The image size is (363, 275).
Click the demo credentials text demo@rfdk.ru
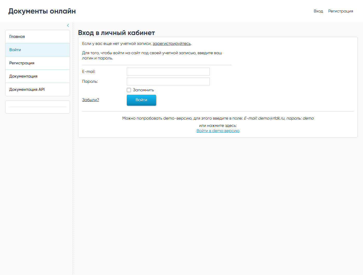click(x=271, y=118)
